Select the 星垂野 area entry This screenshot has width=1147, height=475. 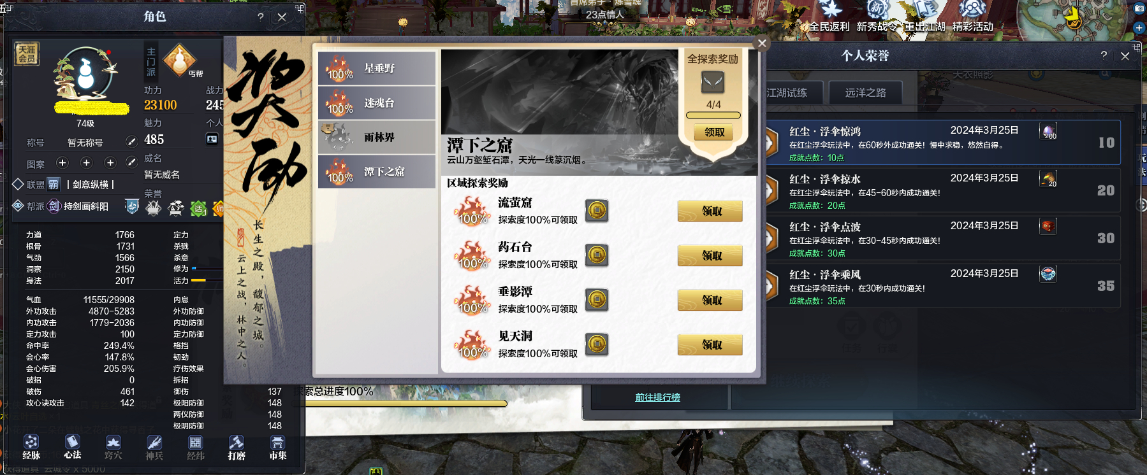click(377, 68)
